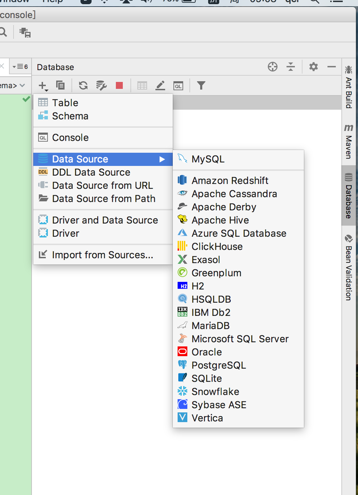Choose Exasol data source
Image resolution: width=358 pixels, height=495 pixels.
(x=238, y=260)
